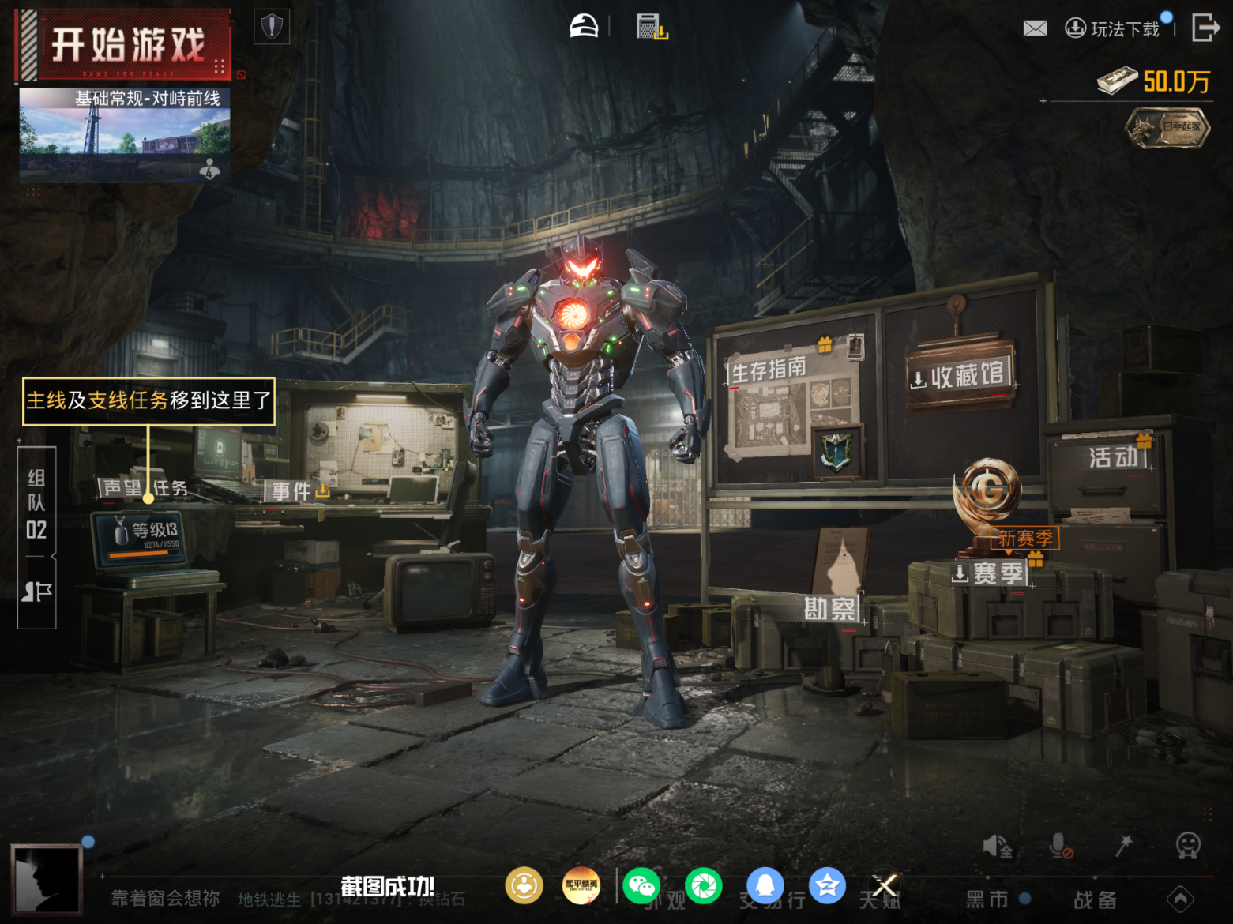Viewport: 1233px width, 924px height.
Task: Open the 白手起家 rank badge
Action: (1167, 127)
